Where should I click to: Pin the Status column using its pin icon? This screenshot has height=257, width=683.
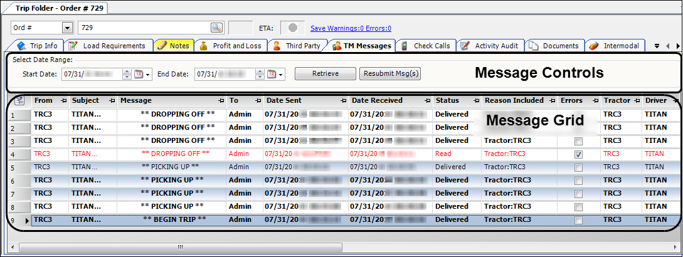click(477, 101)
